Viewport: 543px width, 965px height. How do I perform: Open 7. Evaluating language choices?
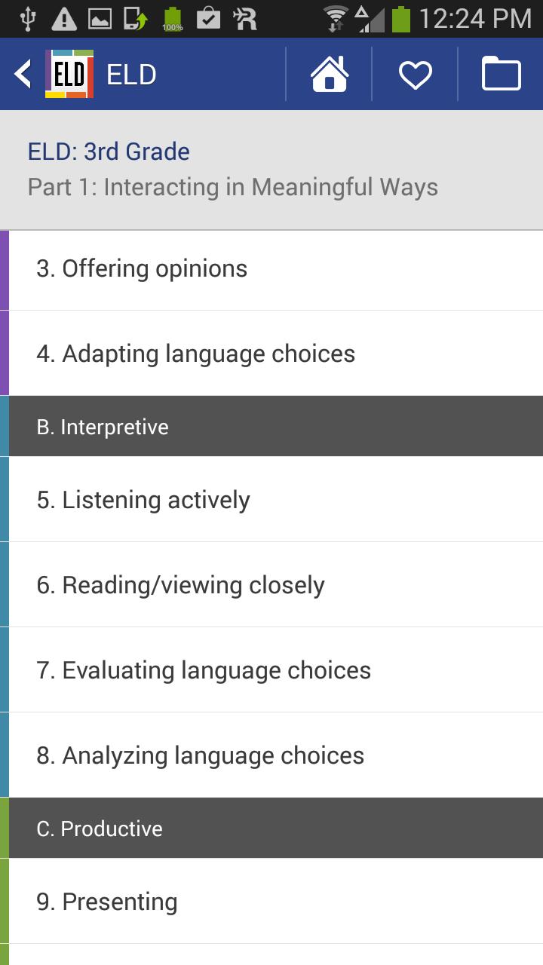271,670
